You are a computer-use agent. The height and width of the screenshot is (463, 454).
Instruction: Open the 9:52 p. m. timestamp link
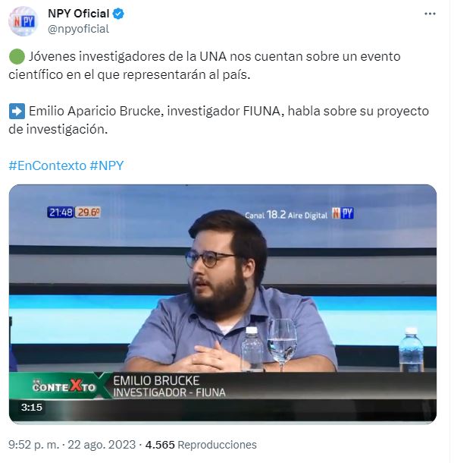click(x=34, y=445)
